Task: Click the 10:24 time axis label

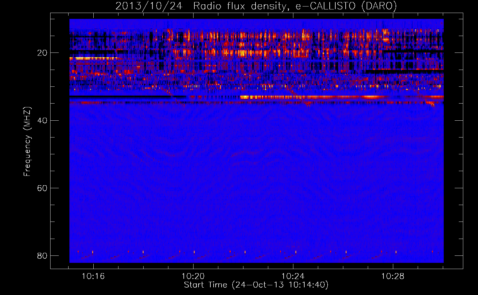Action: [293, 276]
